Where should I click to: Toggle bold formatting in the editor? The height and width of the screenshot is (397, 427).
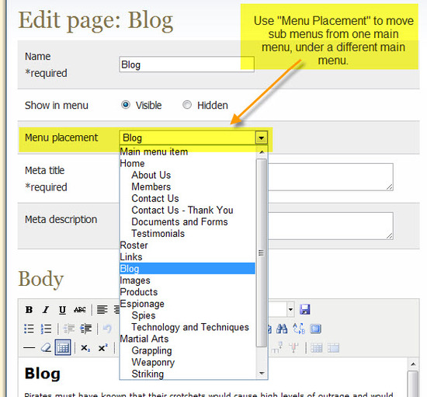coord(30,309)
